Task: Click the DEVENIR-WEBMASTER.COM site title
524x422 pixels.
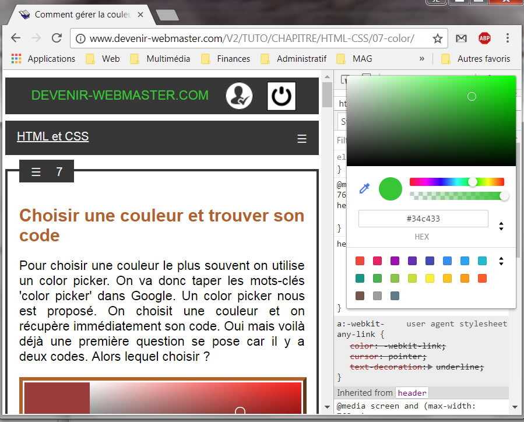Action: pyautogui.click(x=119, y=95)
